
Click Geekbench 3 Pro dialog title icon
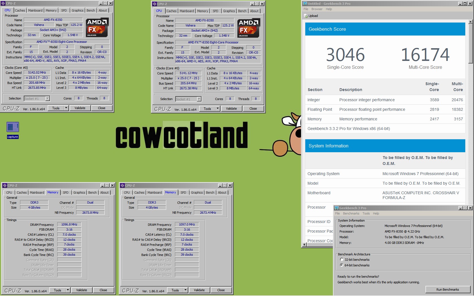click(337, 208)
